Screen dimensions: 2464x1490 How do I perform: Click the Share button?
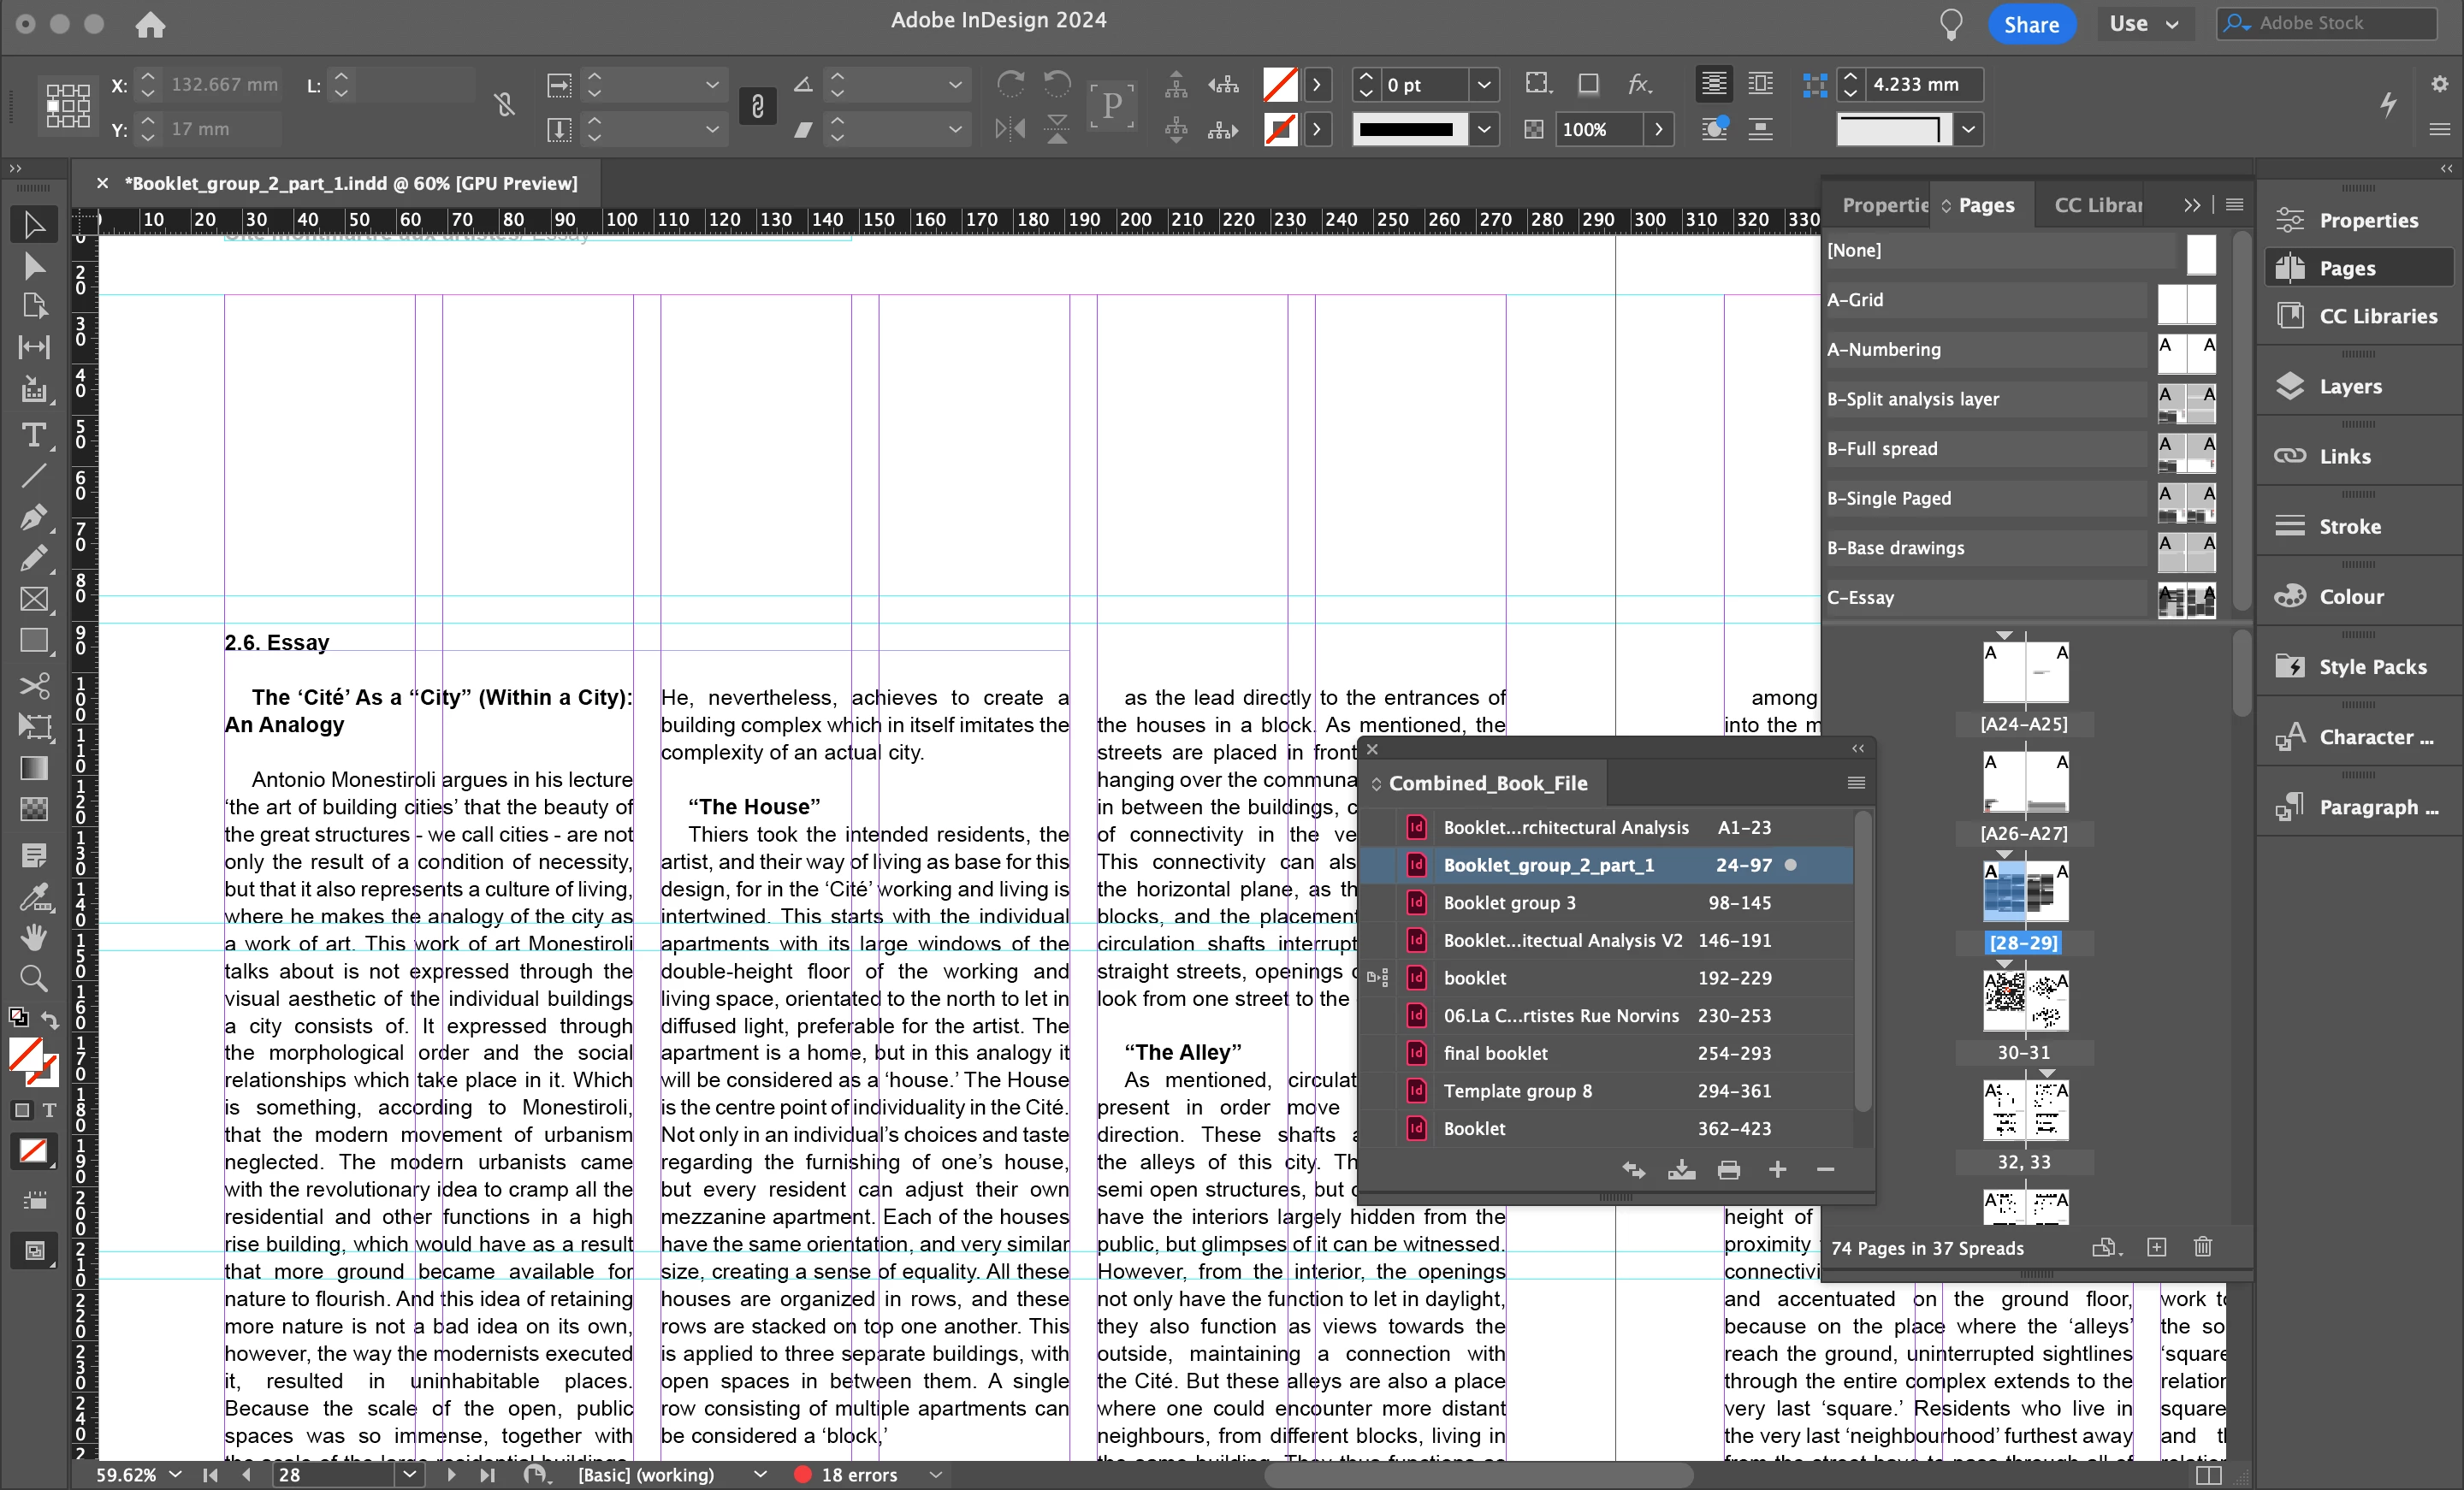tap(2031, 24)
